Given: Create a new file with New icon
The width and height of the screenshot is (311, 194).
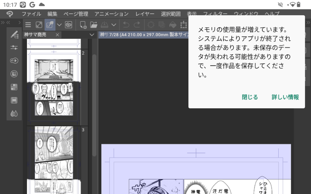Looking at the screenshot, I should pos(83,25).
